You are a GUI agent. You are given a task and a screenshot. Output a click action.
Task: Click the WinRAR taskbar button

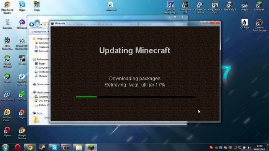pyautogui.click(x=66, y=147)
